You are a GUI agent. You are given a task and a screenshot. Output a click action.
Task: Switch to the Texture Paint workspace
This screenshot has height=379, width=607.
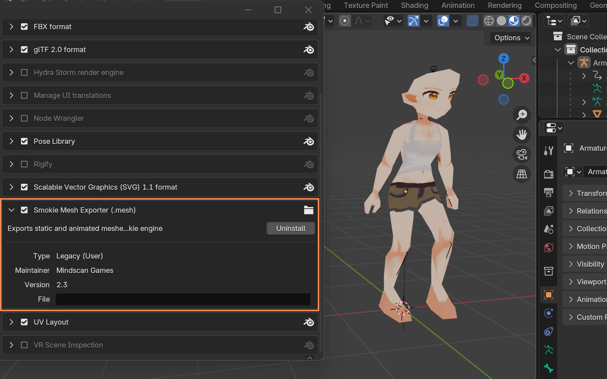point(365,5)
